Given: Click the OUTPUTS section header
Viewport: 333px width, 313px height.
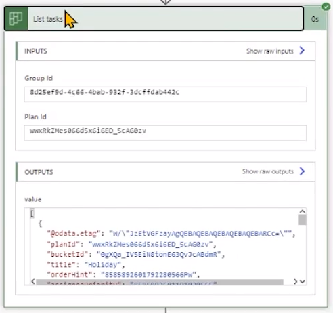Looking at the screenshot, I should point(39,172).
